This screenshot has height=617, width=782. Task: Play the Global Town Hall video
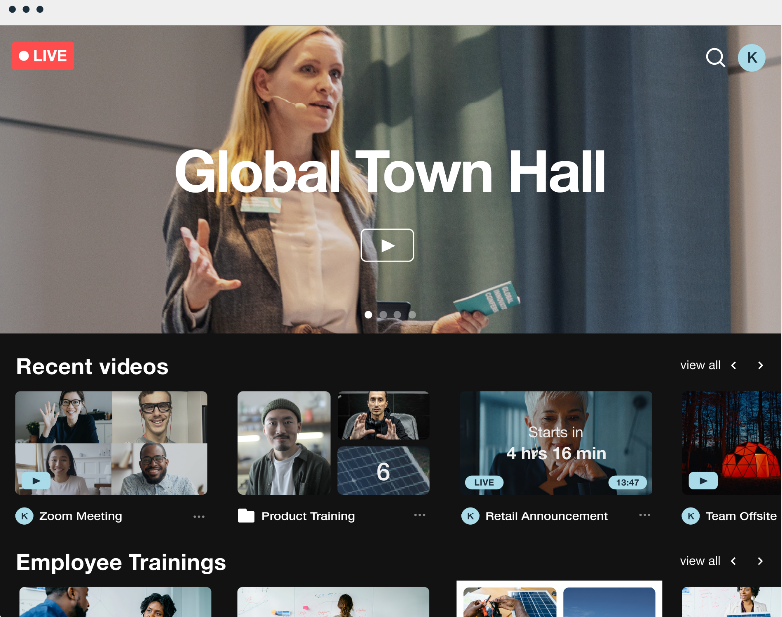click(387, 245)
